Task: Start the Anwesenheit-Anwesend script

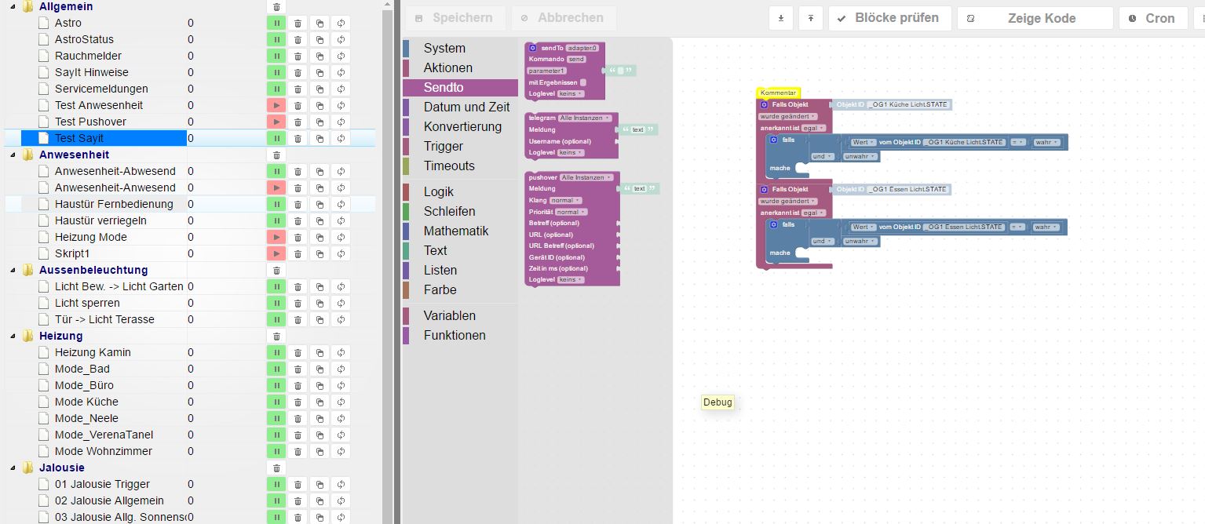Action: 276,187
